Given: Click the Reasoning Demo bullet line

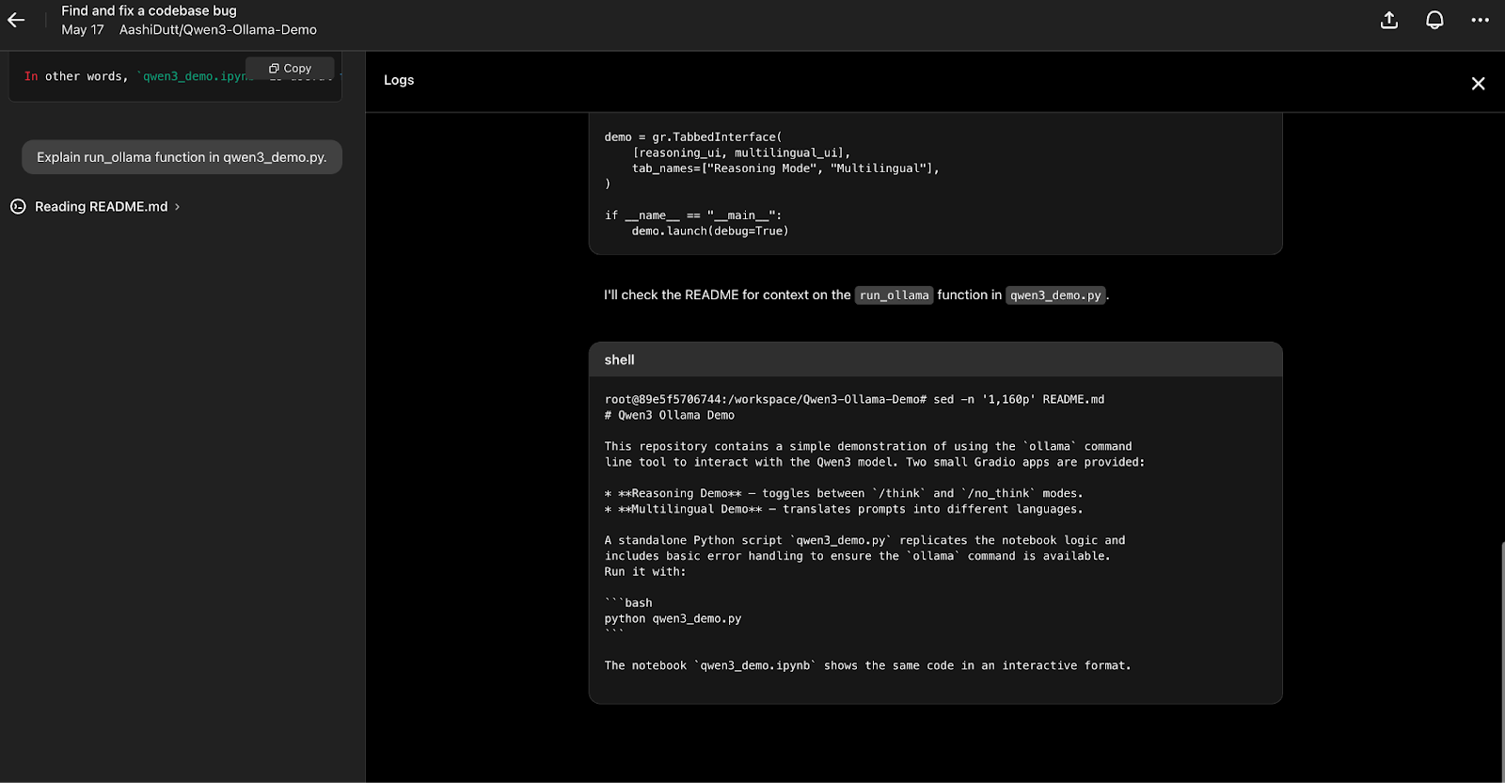Looking at the screenshot, I should click(x=844, y=493).
